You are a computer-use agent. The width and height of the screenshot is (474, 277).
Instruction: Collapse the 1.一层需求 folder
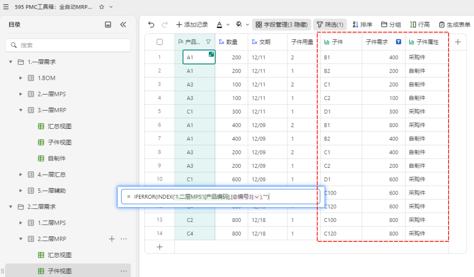click(x=11, y=62)
